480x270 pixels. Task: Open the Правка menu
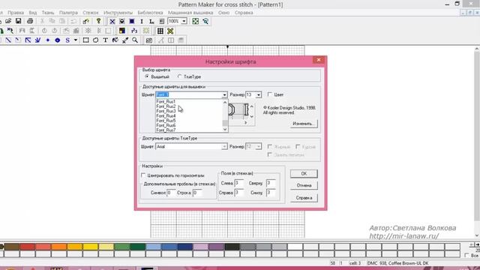pyautogui.click(x=16, y=13)
